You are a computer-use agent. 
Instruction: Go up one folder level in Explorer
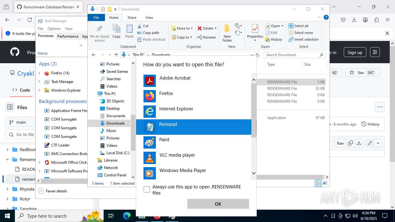click(x=116, y=55)
